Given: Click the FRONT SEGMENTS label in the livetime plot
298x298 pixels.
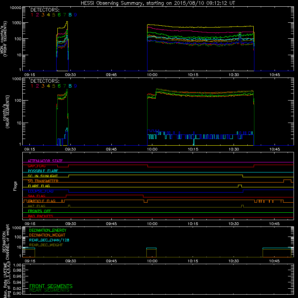Looking at the screenshot, I should pos(51,286).
